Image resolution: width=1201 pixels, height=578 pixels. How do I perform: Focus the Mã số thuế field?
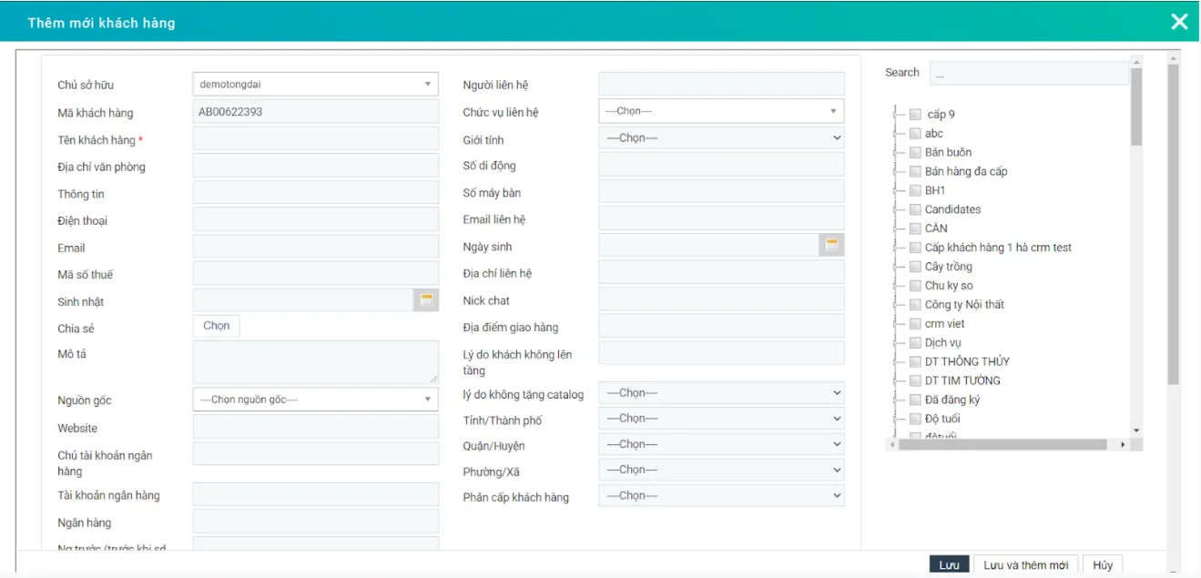point(316,274)
